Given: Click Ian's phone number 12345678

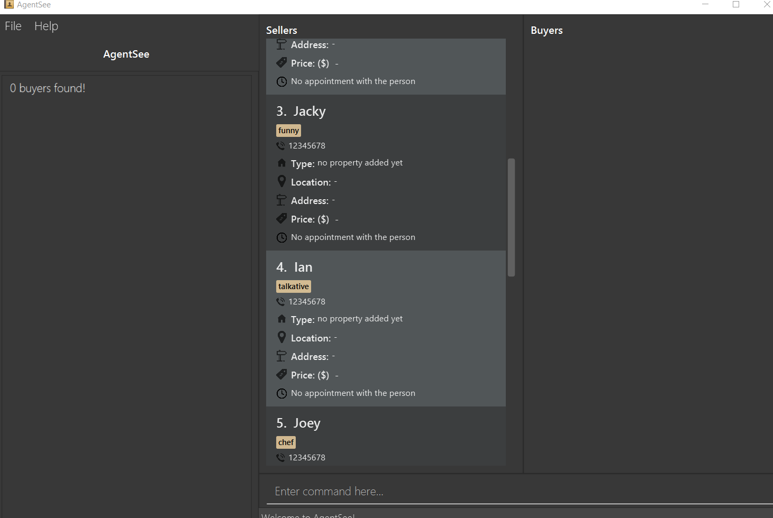Looking at the screenshot, I should 307,301.
